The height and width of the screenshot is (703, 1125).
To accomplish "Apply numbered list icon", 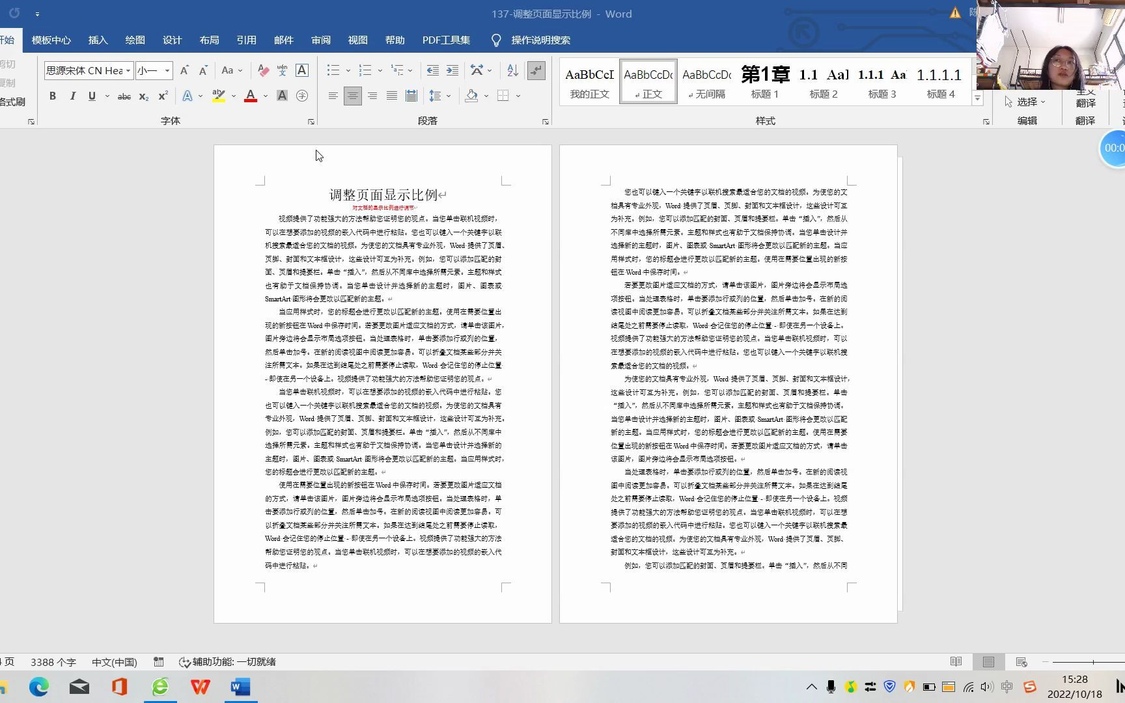I will (365, 70).
